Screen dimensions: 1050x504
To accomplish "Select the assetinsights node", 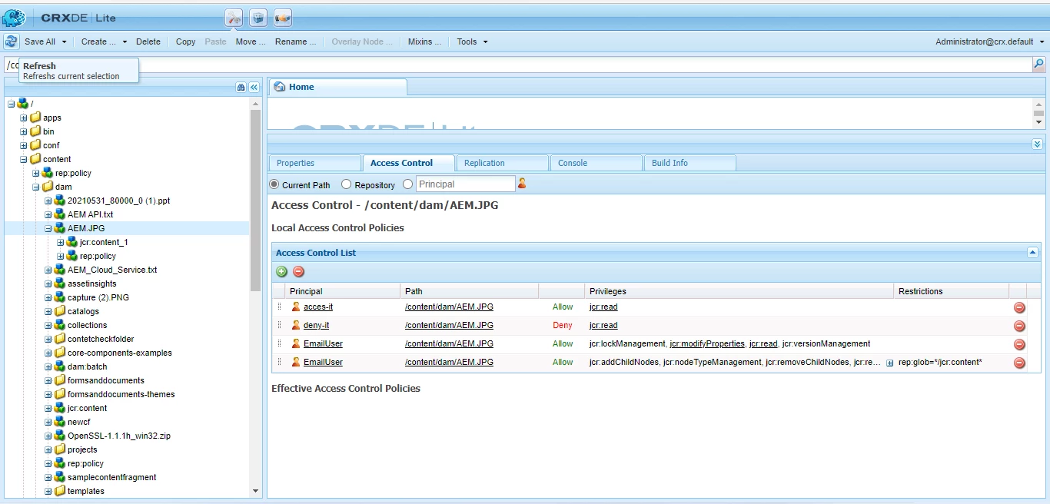I will point(91,283).
